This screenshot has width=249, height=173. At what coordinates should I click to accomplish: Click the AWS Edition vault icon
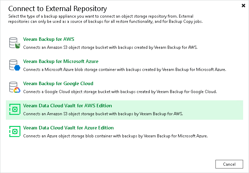(x=15, y=109)
